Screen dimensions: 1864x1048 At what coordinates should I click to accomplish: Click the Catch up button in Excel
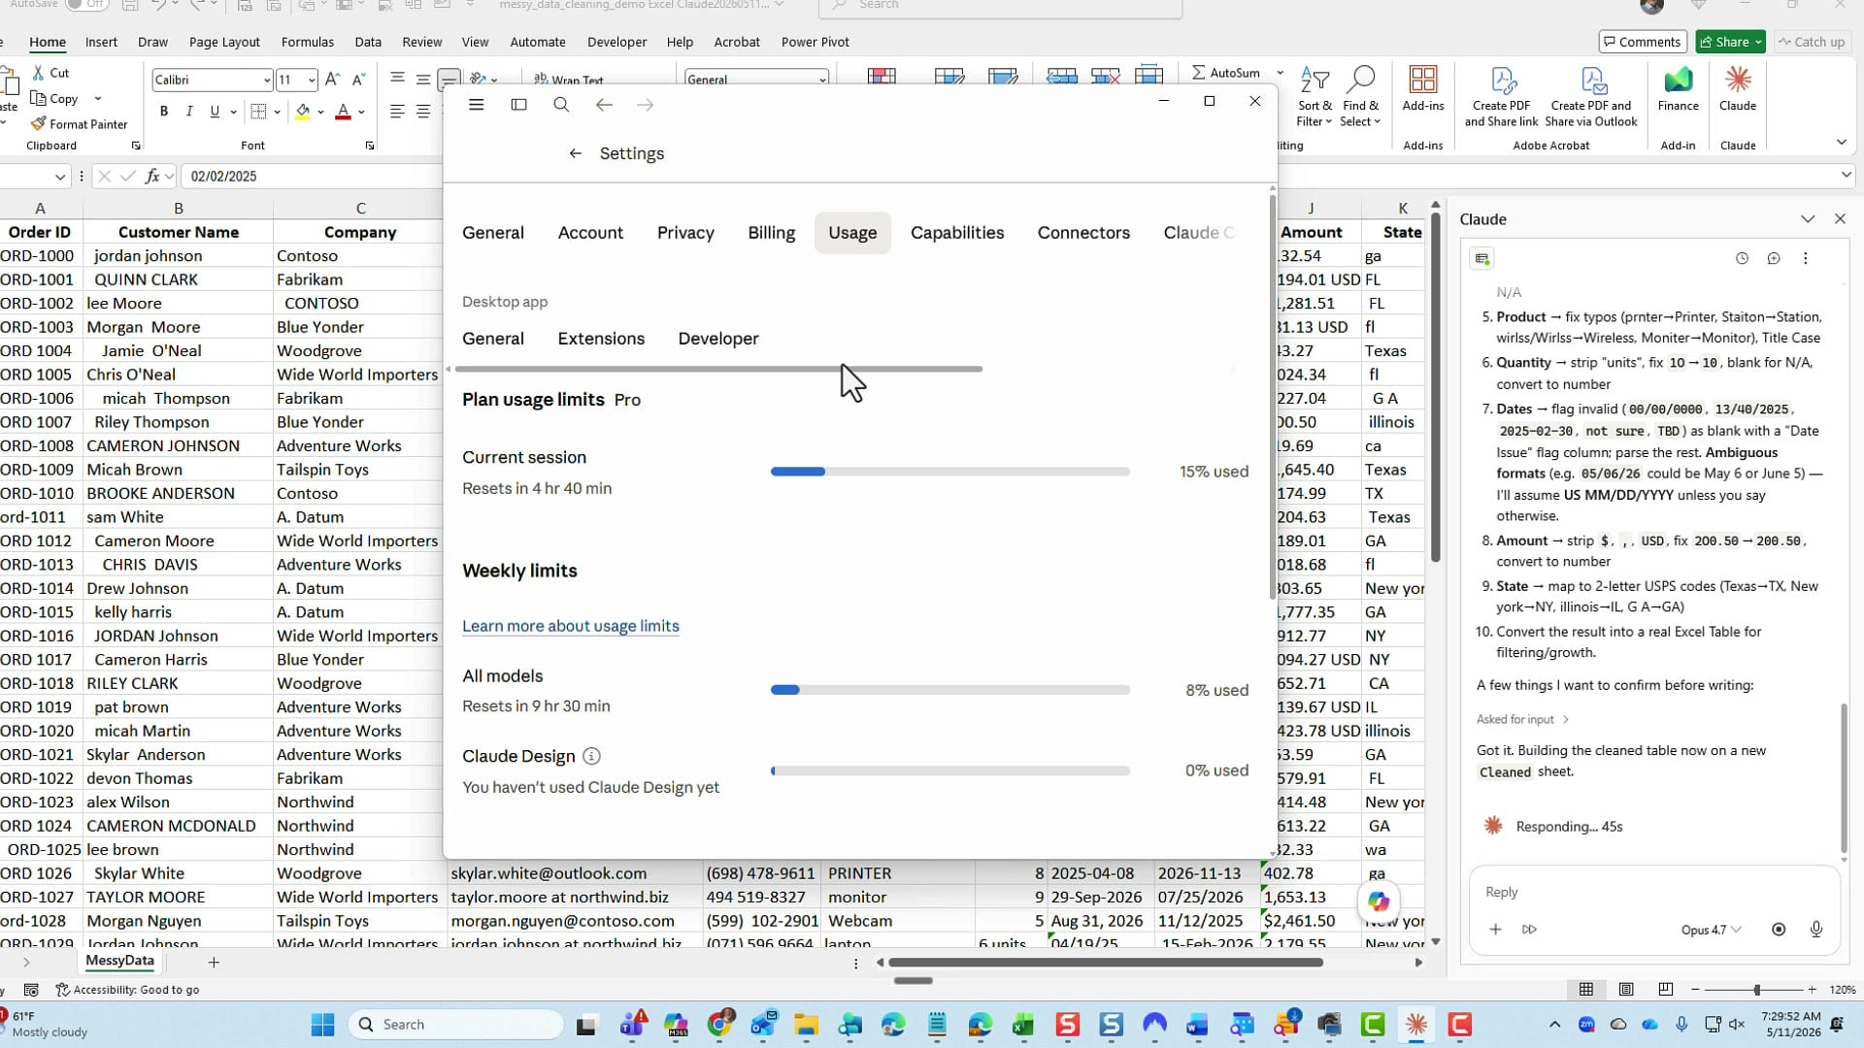click(1811, 42)
